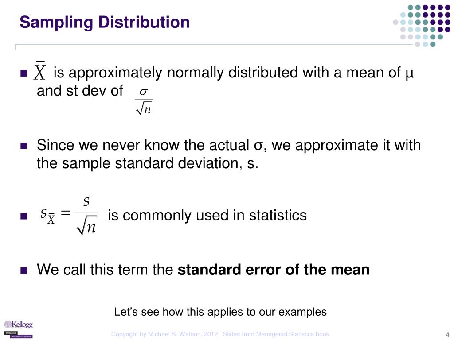The image size is (454, 340).
Task: Select the 'Sampling Distribution' slide title
Action: tap(105, 23)
